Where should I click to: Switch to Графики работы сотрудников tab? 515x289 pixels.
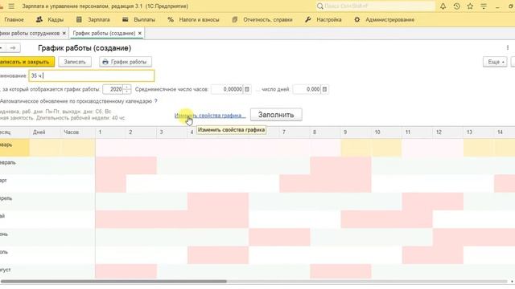click(30, 33)
